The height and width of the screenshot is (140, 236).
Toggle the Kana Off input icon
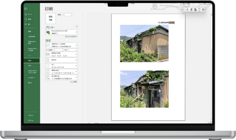coord(199,9)
